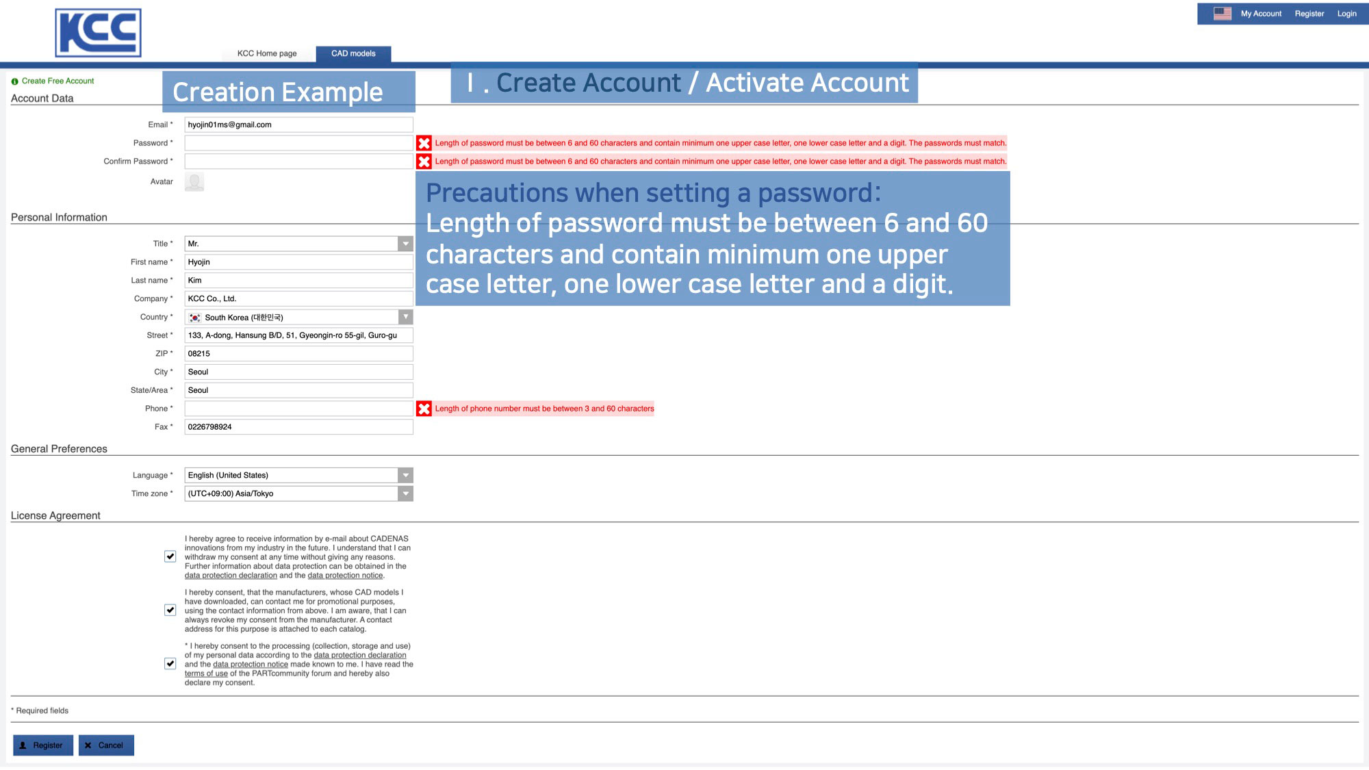Click the US flag language icon
This screenshot has height=770, width=1369.
coord(1222,14)
